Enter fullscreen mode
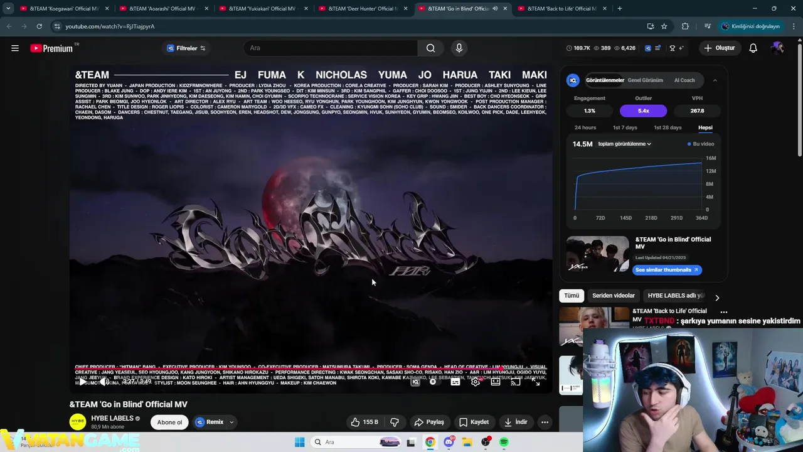The image size is (803, 452). point(536,382)
